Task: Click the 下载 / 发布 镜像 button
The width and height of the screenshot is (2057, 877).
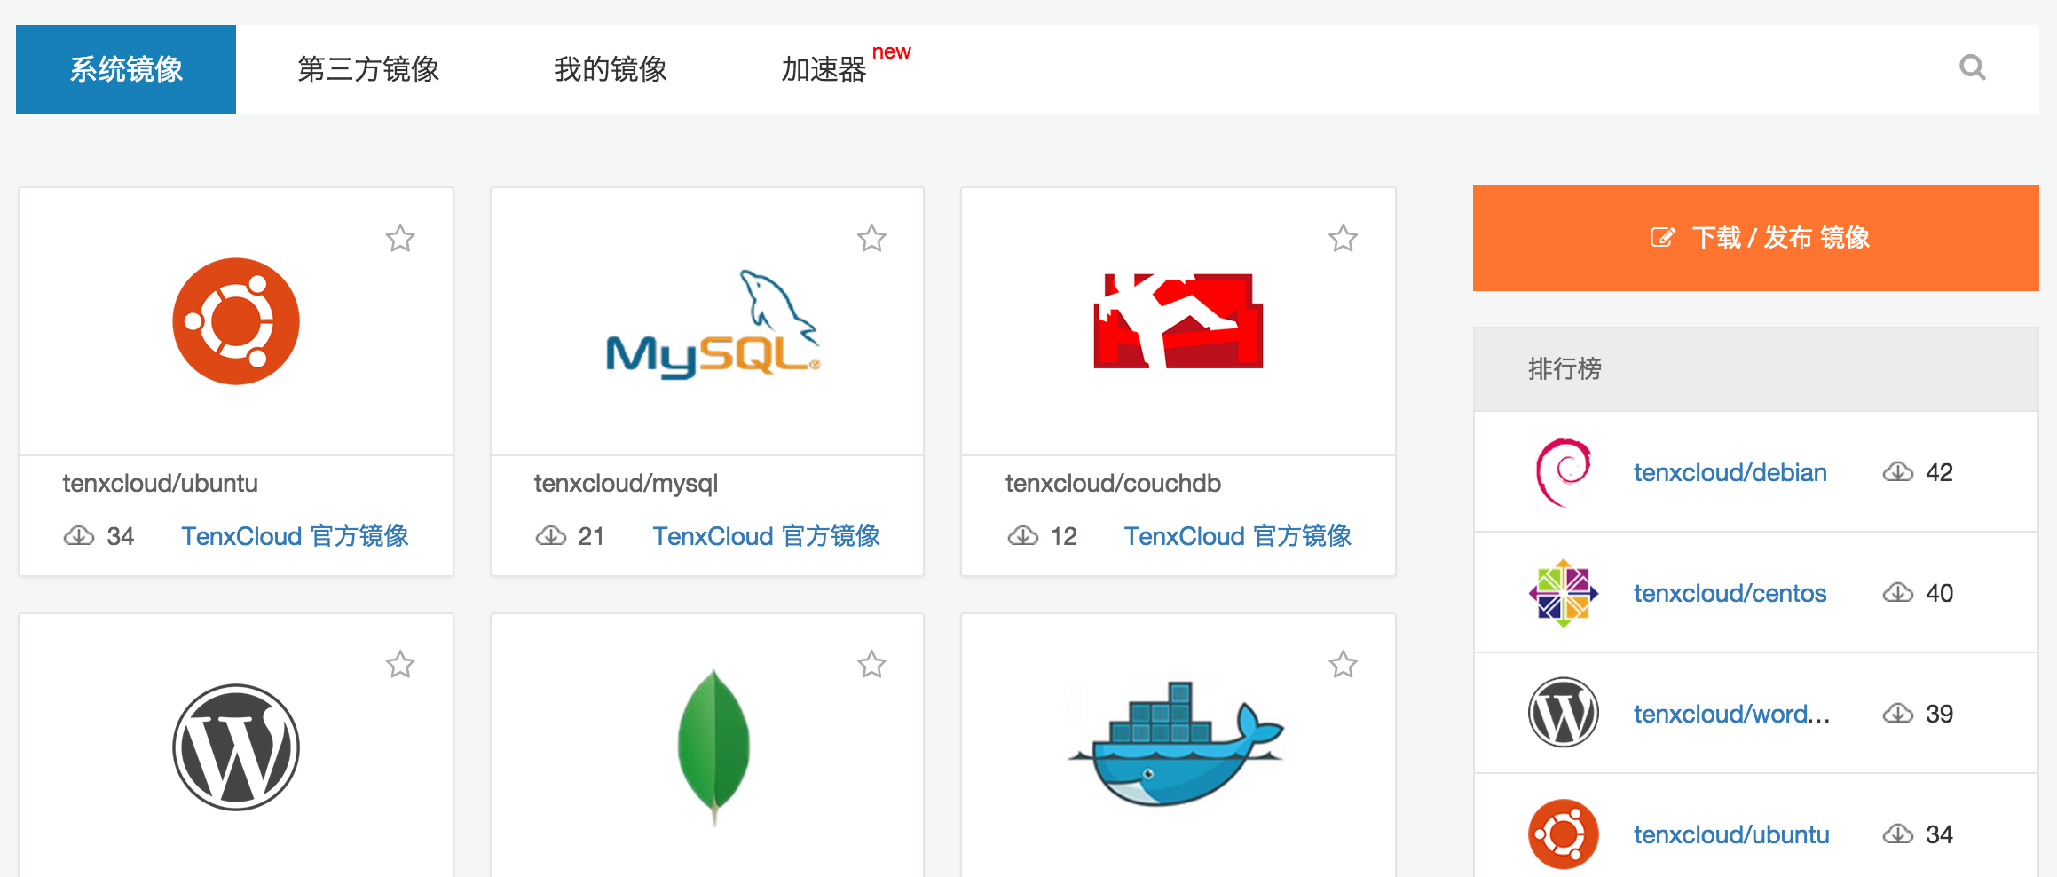Action: tap(1756, 238)
